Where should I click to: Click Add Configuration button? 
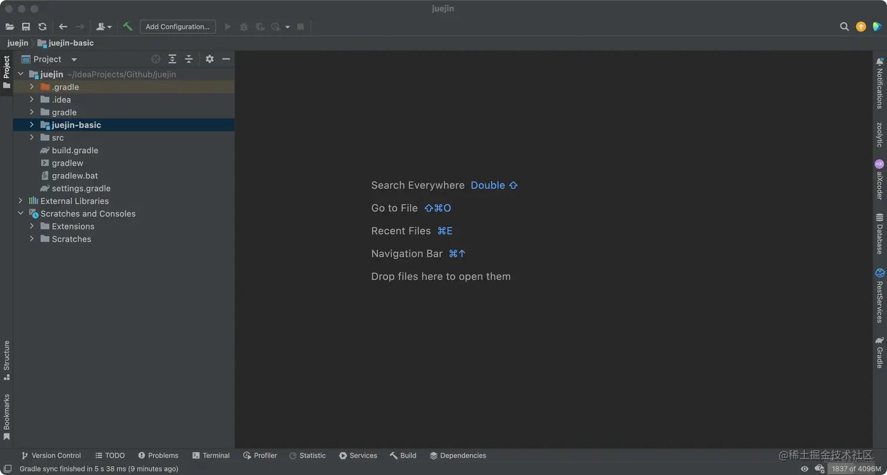pos(178,26)
